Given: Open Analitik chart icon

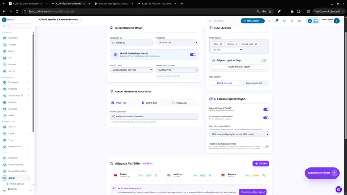Looking at the screenshot, I should (x=4, y=115).
